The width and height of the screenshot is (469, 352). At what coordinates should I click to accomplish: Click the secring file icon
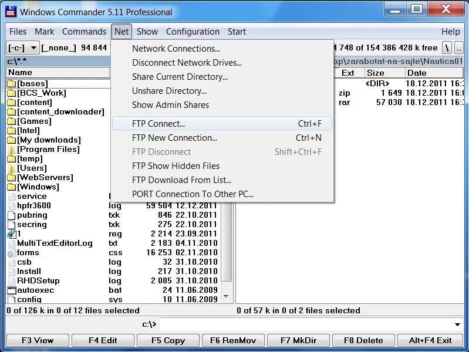pos(12,225)
